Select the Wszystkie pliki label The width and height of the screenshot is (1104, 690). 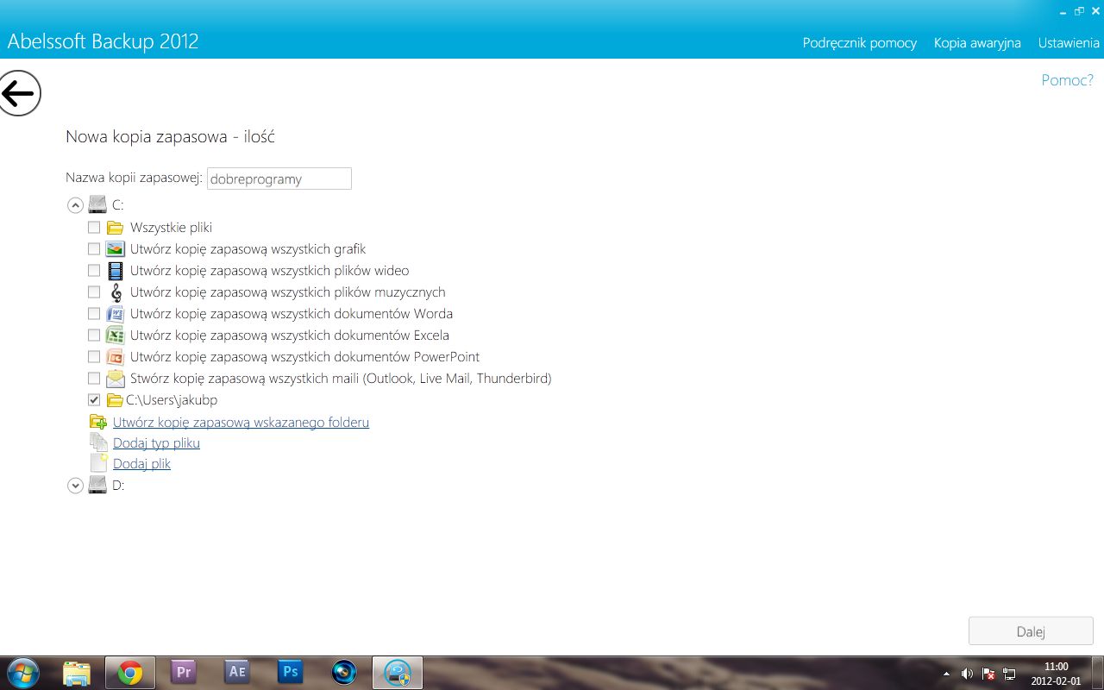pyautogui.click(x=171, y=228)
